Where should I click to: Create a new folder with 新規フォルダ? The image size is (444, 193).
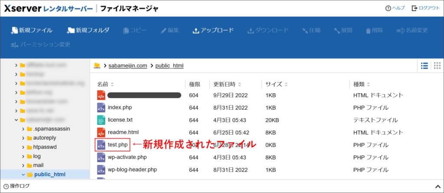(88, 30)
